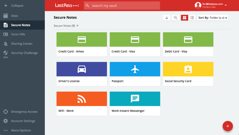Switch to grid view

tap(184, 18)
